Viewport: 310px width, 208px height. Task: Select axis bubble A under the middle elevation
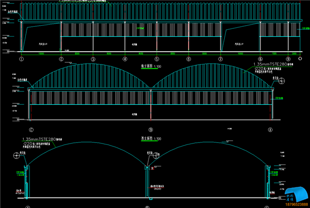(x=270, y=130)
